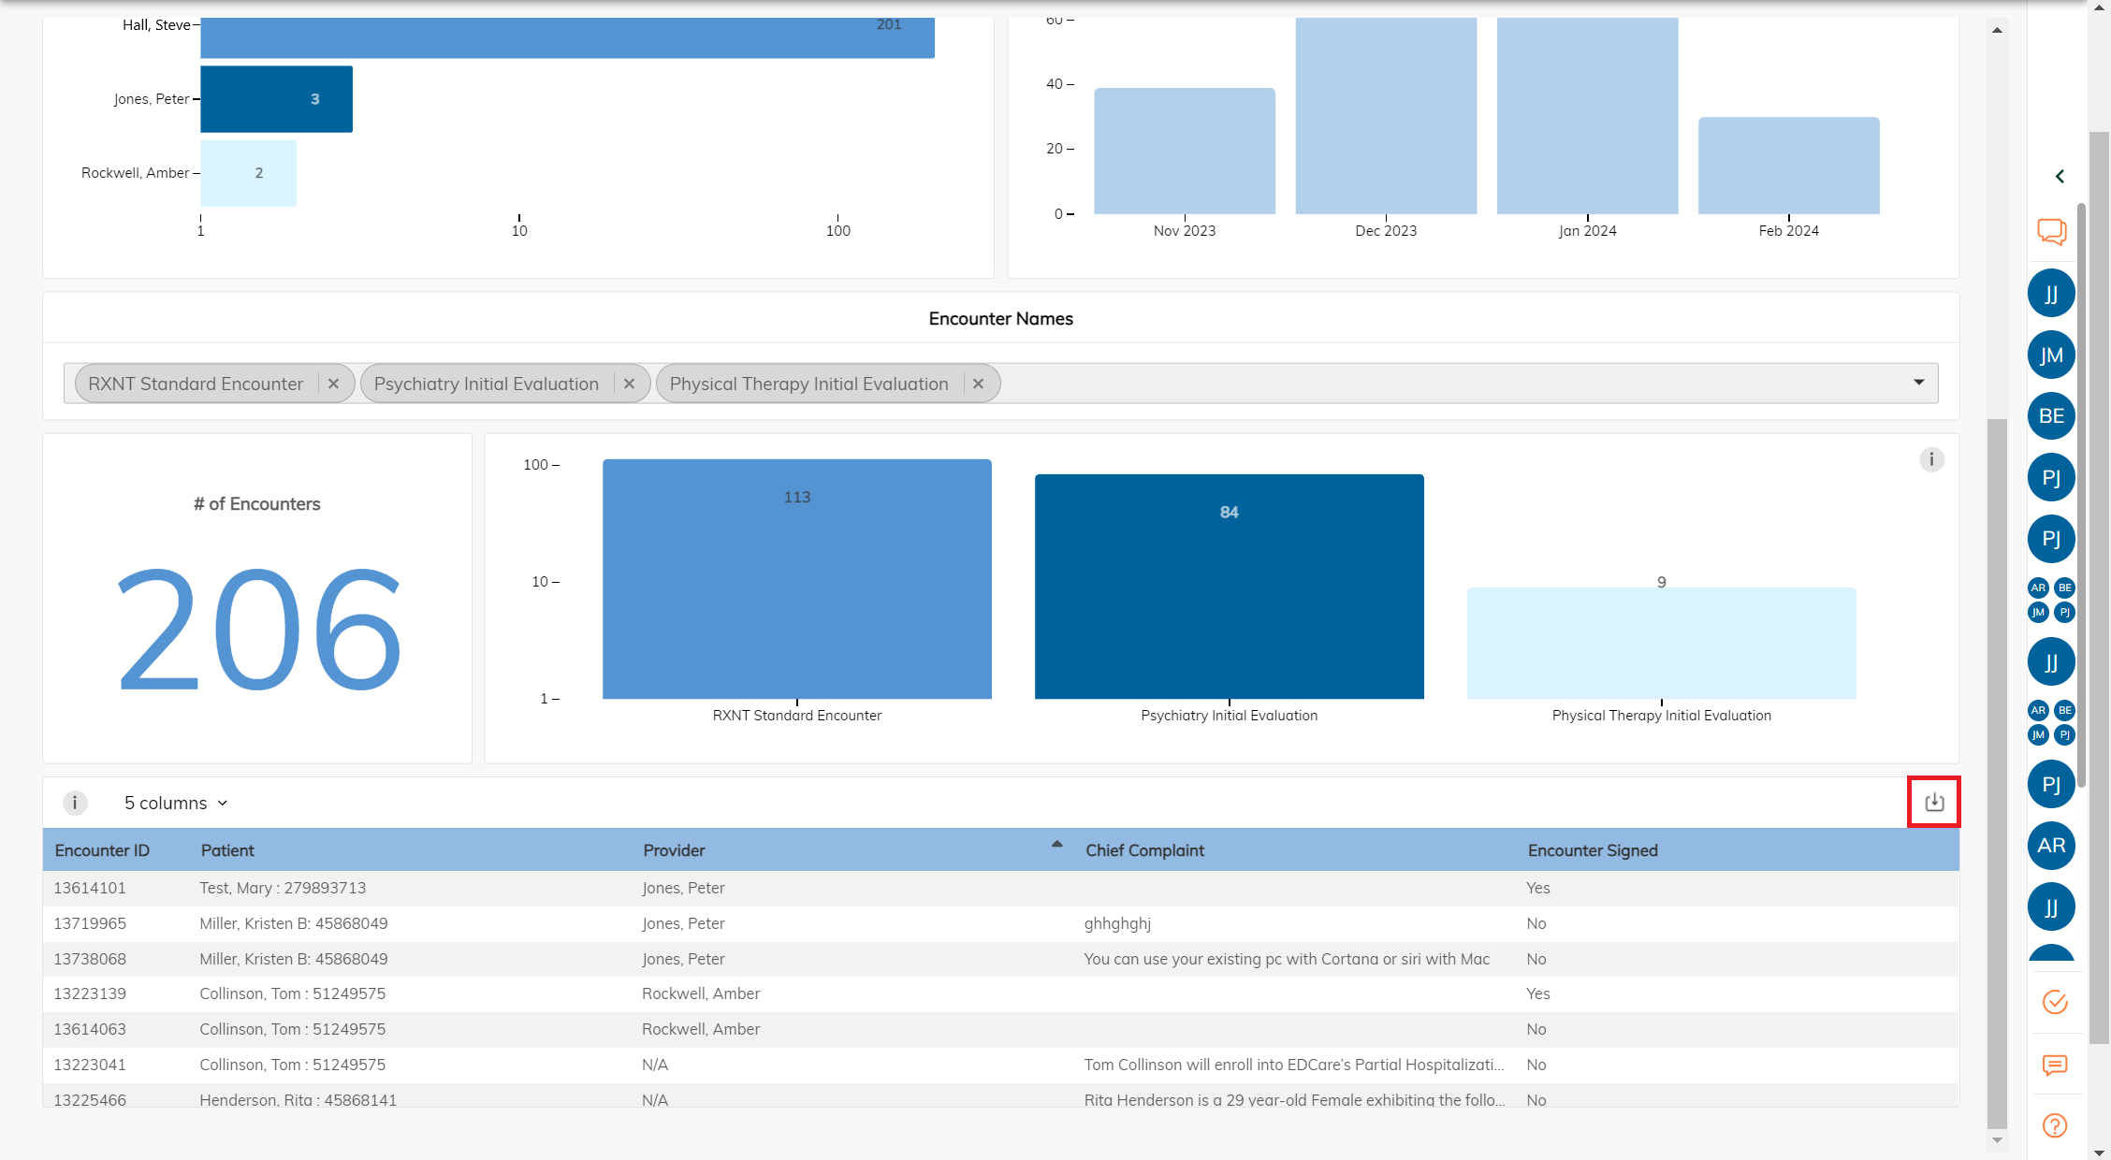The width and height of the screenshot is (2111, 1160).
Task: Collapse the right sidebar with chevron
Action: pyautogui.click(x=2060, y=176)
